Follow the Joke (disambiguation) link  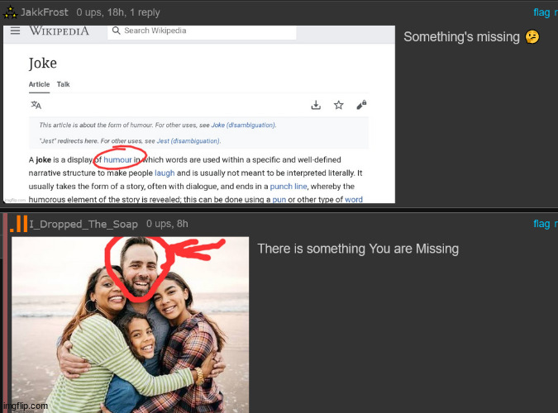point(243,125)
